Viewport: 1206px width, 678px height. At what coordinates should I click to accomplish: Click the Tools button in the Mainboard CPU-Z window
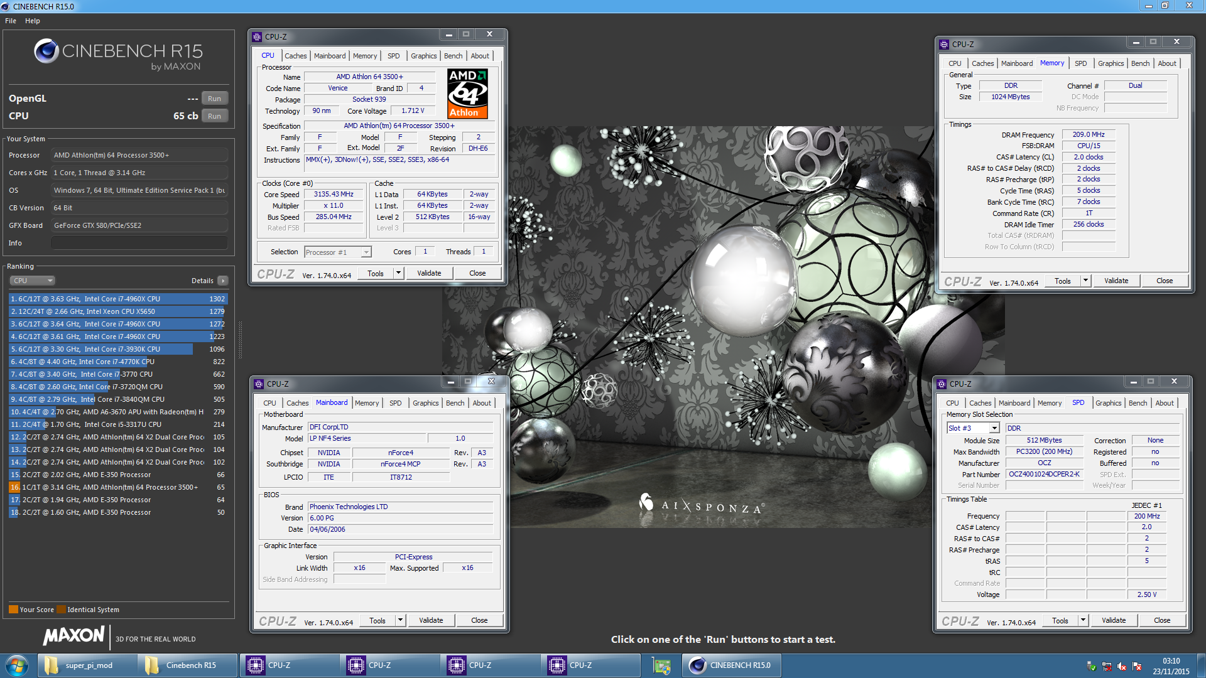tap(377, 620)
